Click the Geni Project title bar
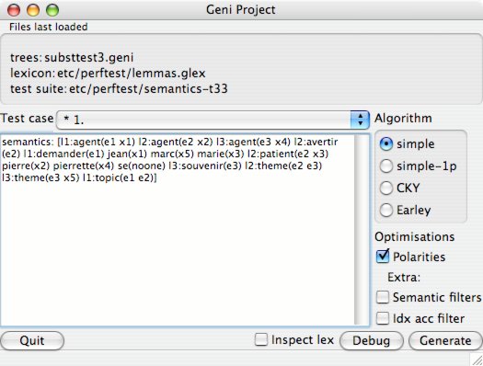The height and width of the screenshot is (366, 483). pyautogui.click(x=241, y=10)
